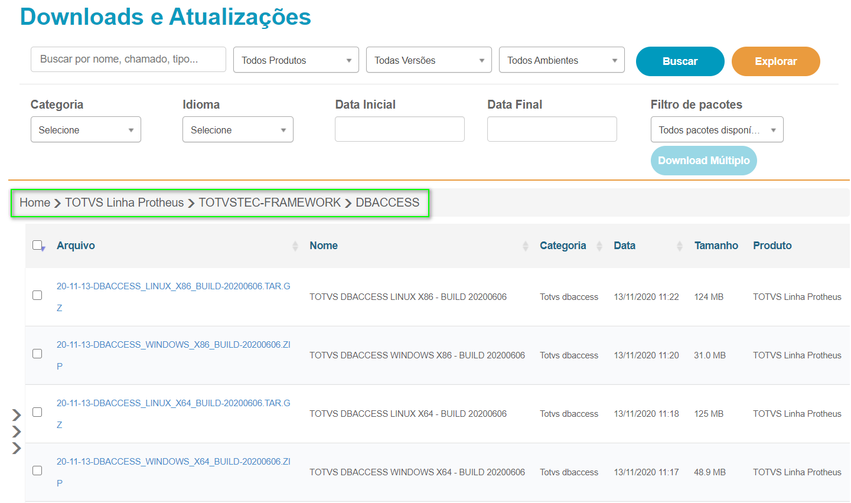Open the Categoria Selecione dropdown

point(86,130)
